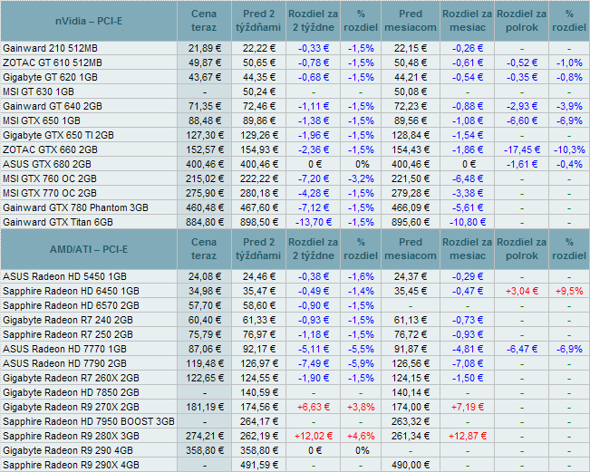Select the 'MSI GTX 650 1GB' row name

point(42,120)
